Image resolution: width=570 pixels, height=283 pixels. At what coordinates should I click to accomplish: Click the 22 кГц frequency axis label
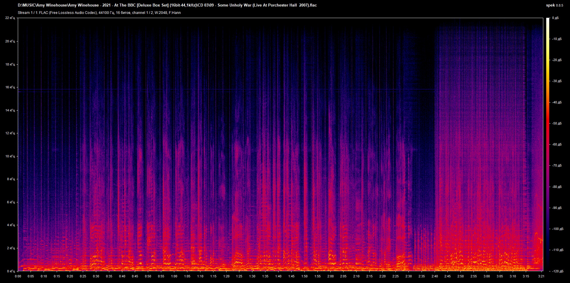pyautogui.click(x=10, y=18)
